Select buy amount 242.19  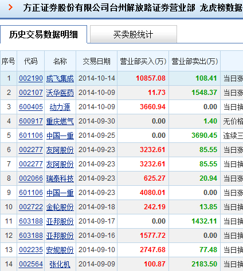(x=155, y=207)
